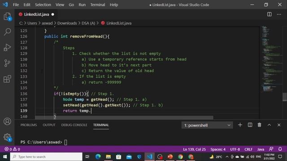Open the terminal selector dropdown showing powershell
This screenshot has width=287, height=161.
[207, 125]
